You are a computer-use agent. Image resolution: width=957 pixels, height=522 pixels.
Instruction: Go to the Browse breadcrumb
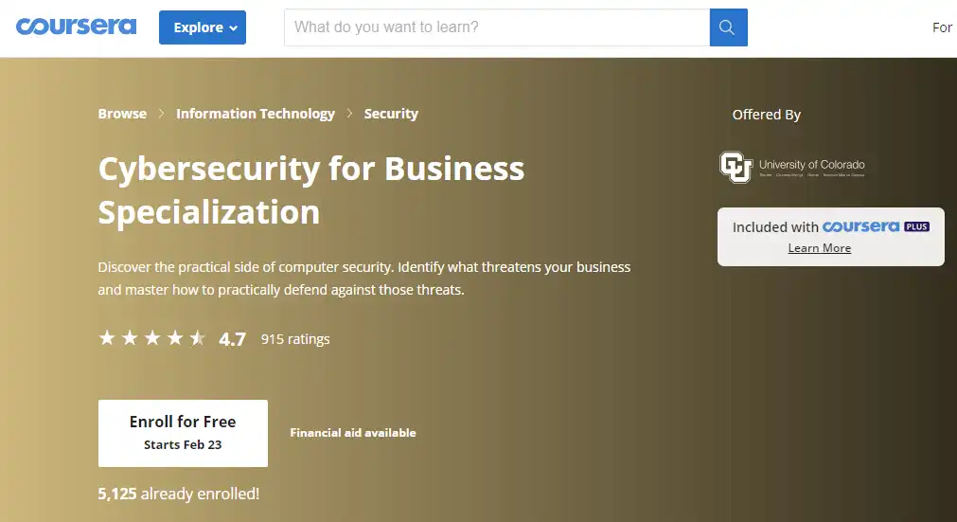(x=122, y=114)
